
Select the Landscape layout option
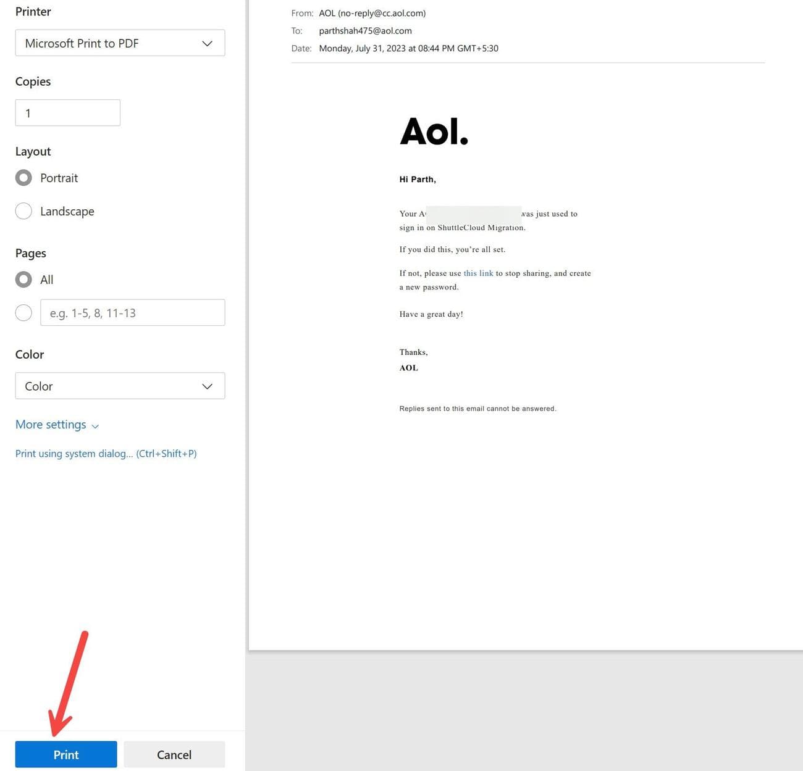(x=23, y=210)
